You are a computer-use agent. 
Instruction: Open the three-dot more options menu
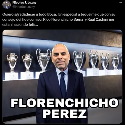click(x=120, y=3)
